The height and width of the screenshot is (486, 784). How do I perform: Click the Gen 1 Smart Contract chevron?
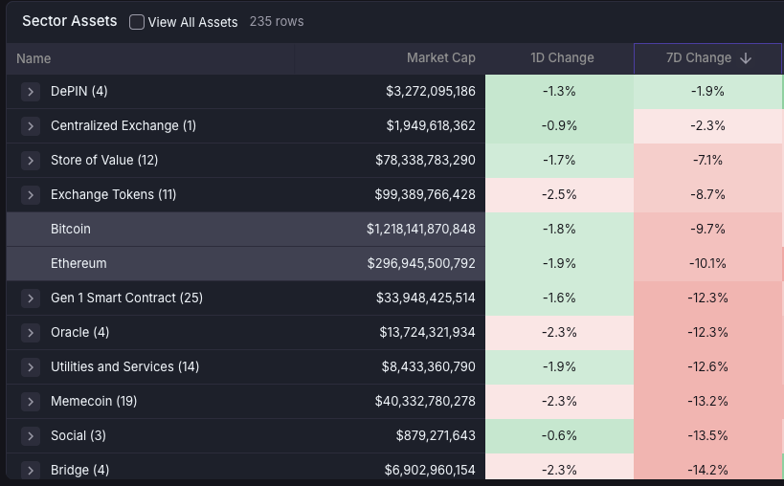tap(31, 298)
